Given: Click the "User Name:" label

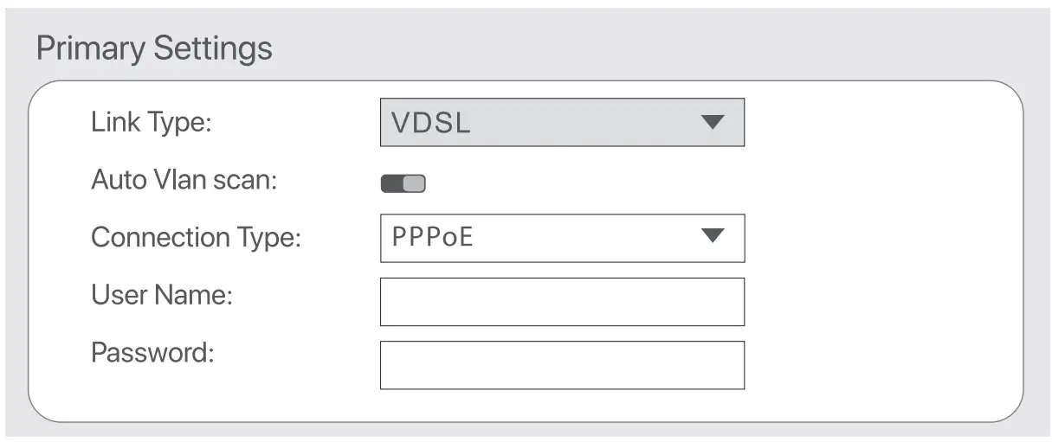Looking at the screenshot, I should 162,296.
